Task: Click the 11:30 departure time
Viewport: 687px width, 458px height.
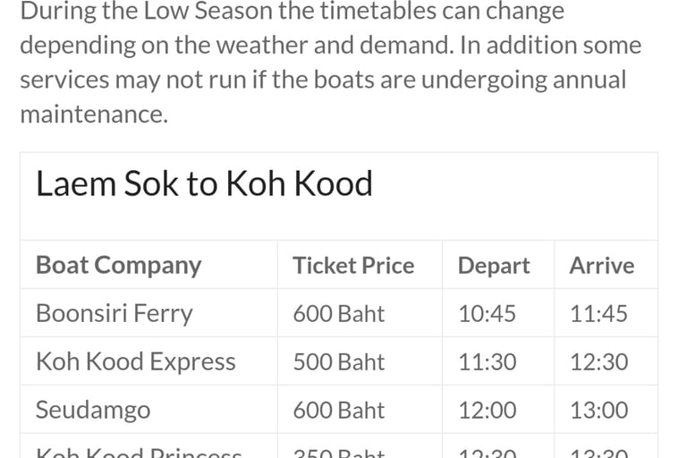Action: click(487, 362)
